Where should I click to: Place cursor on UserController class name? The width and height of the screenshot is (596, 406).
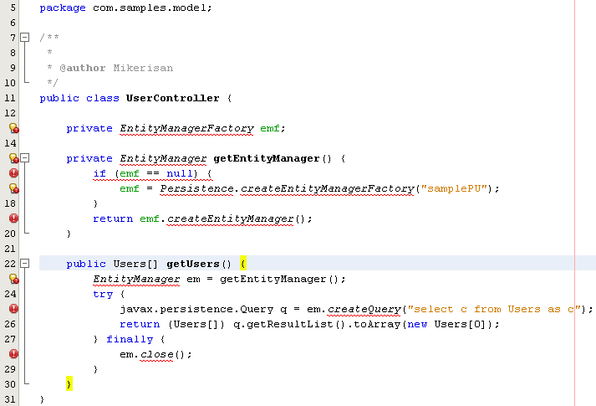172,98
